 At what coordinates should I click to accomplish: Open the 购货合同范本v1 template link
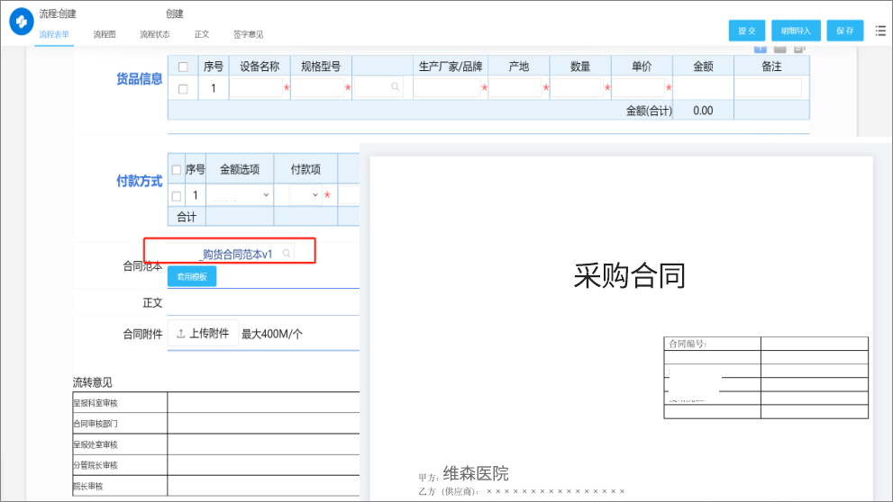(x=236, y=254)
